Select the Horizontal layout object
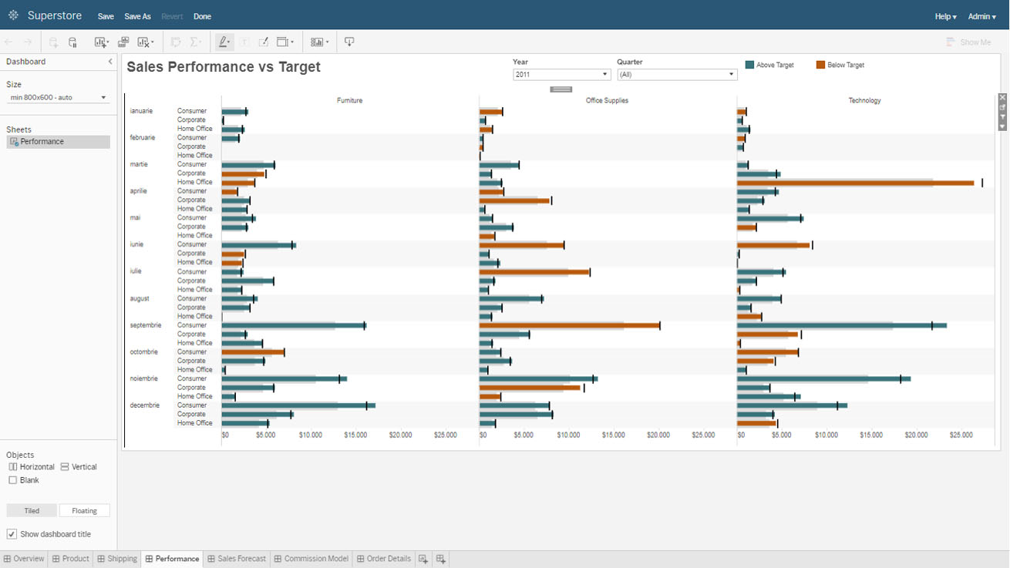Image resolution: width=1010 pixels, height=568 pixels. [x=32, y=467]
